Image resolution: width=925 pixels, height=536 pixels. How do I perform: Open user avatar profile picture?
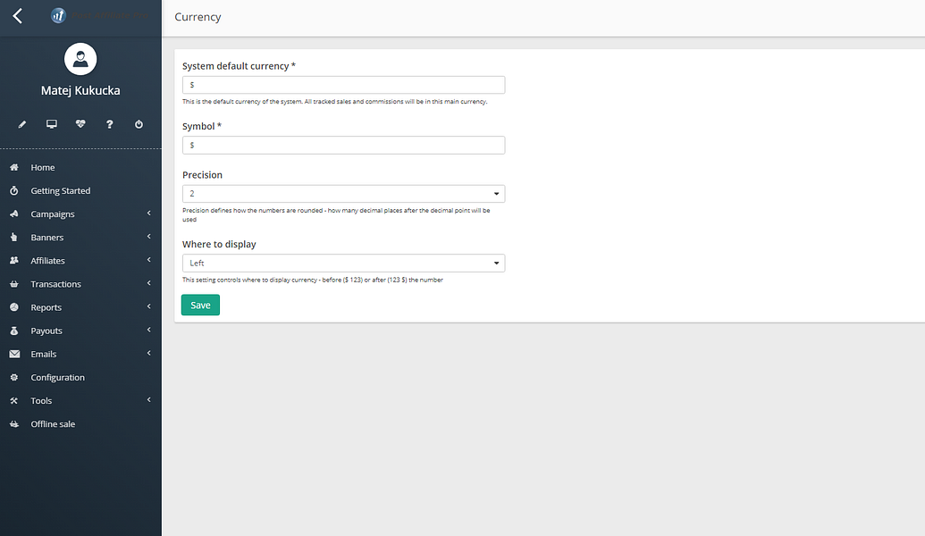(x=80, y=59)
